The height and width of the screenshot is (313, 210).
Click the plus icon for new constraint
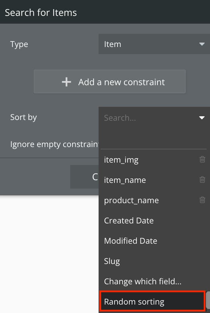click(67, 82)
